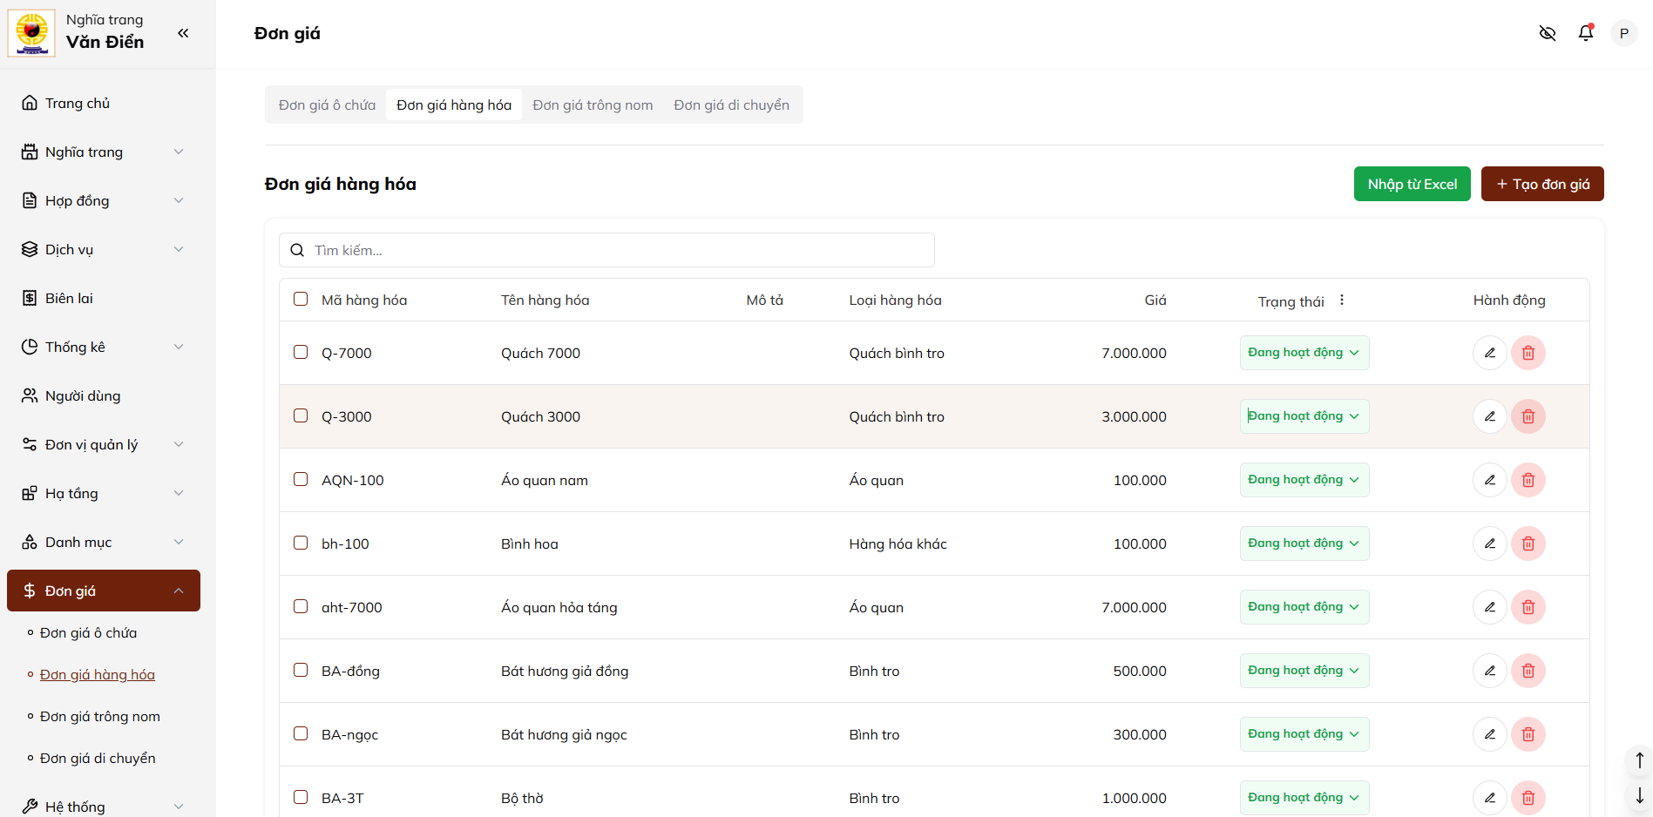Click the Tạo đơn giá button

click(x=1541, y=184)
